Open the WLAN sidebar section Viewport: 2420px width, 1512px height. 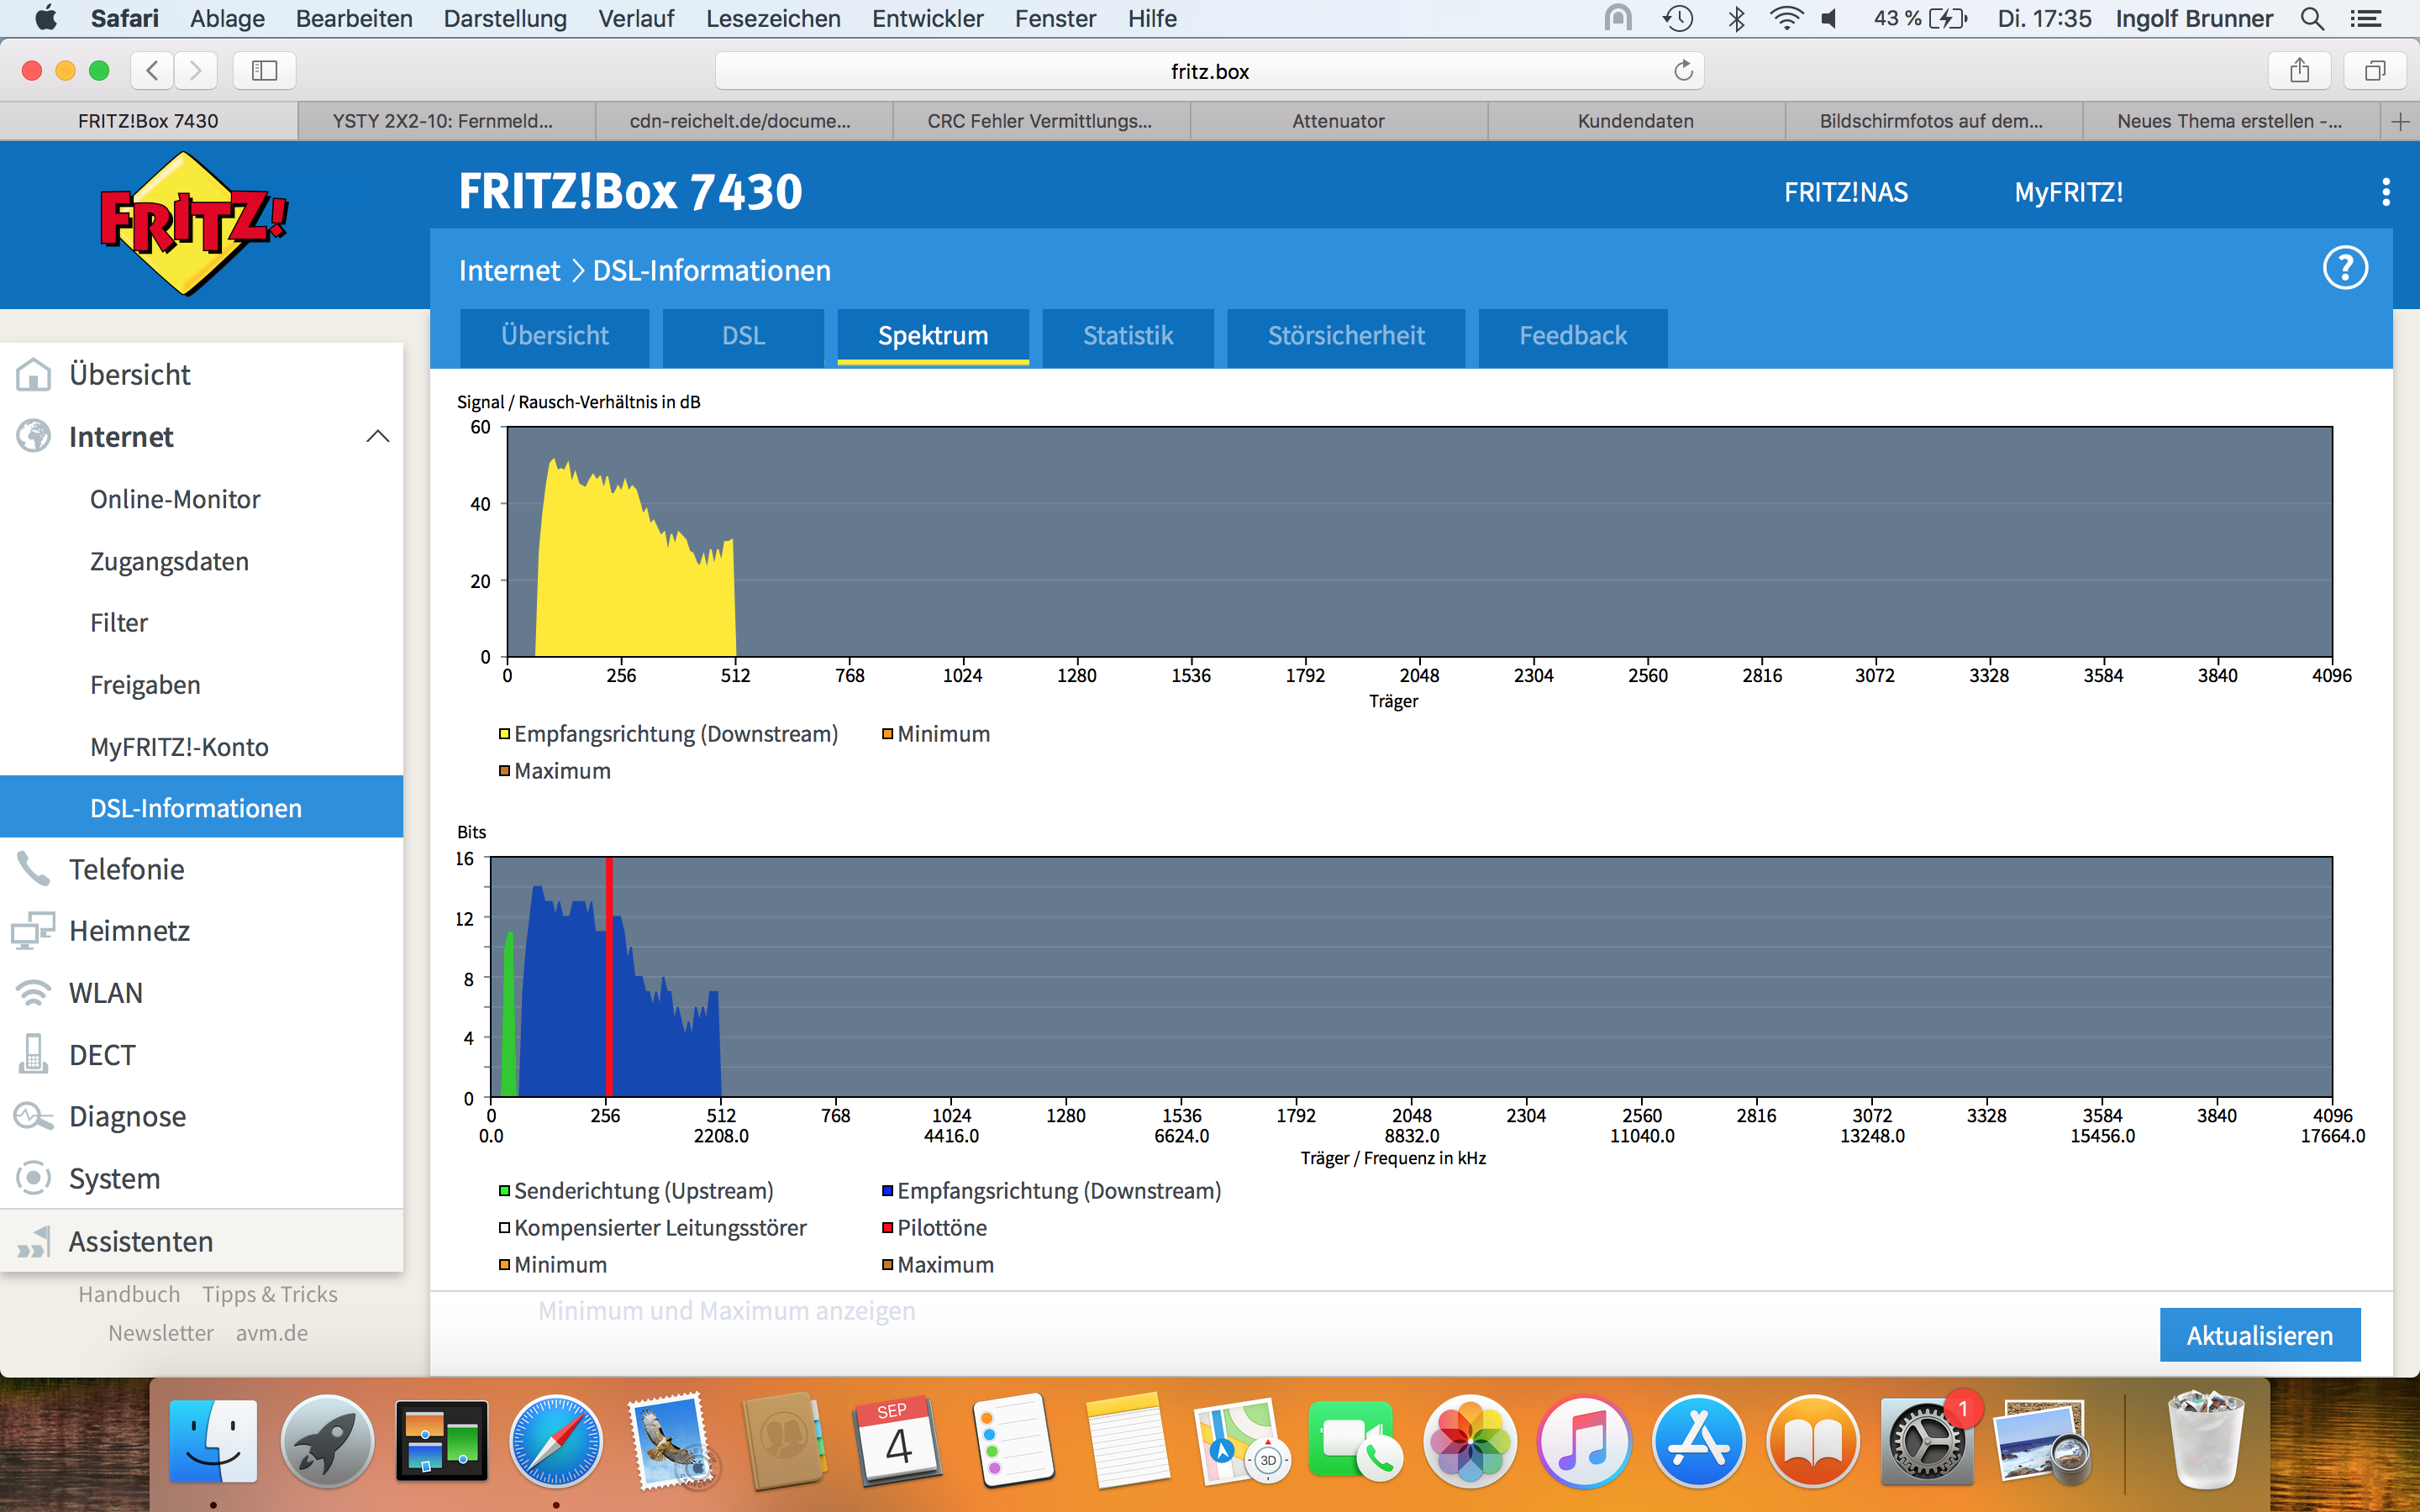[106, 993]
